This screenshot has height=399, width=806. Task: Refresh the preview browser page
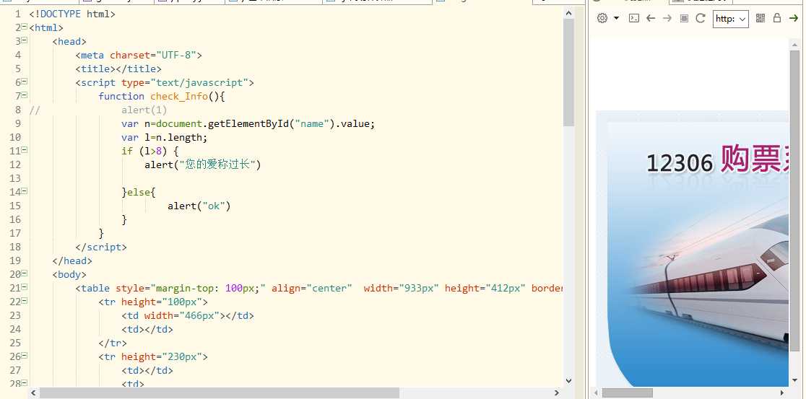700,18
